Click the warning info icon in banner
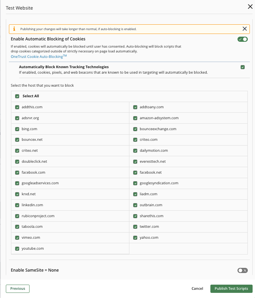Viewport: 255px width, 298px height. [x=14, y=29]
